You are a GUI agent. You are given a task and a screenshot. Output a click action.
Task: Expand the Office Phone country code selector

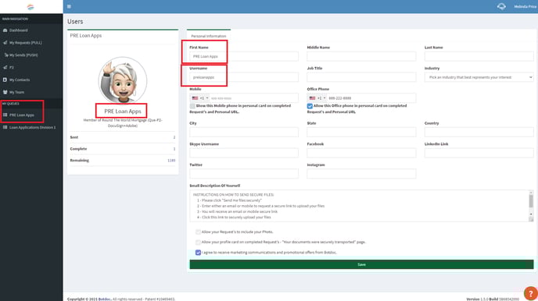pos(317,98)
